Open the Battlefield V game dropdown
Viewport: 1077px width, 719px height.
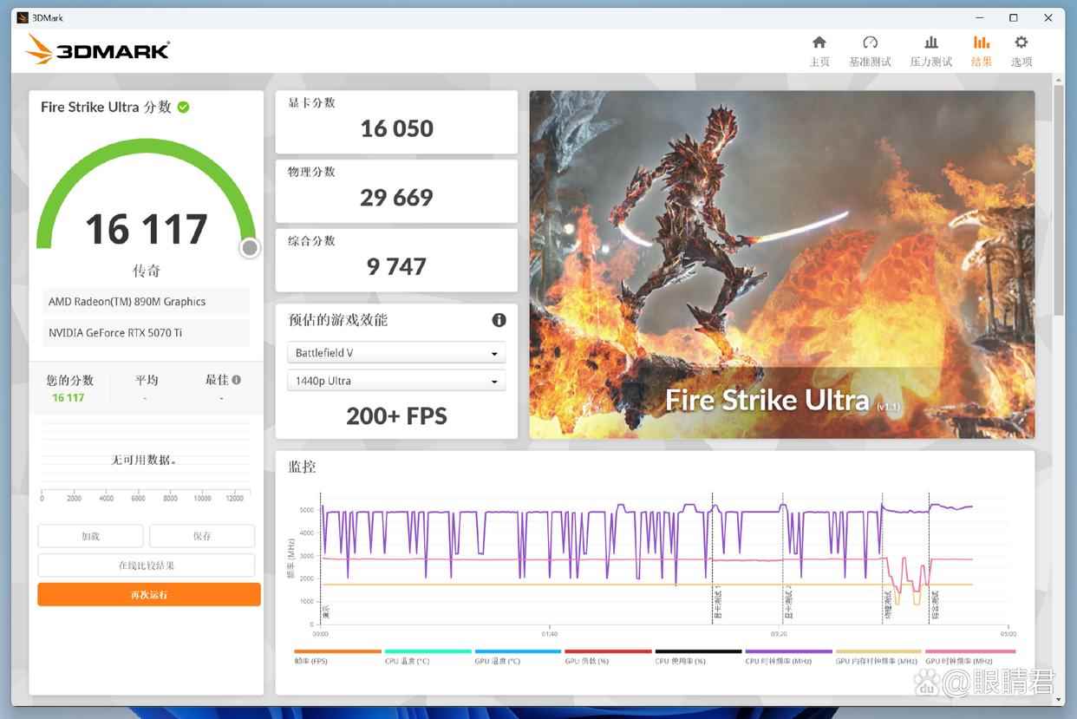(x=396, y=353)
